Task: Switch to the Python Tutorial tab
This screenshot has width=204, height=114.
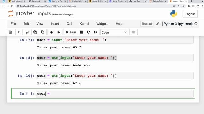Action: tap(158, 1)
